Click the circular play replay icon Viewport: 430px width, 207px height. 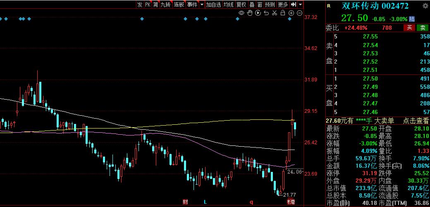(x=258, y=13)
